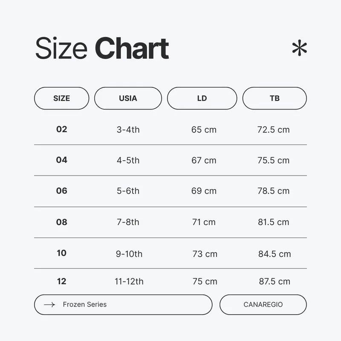Select the size 10 row label
This screenshot has width=341, height=341.
point(61,253)
